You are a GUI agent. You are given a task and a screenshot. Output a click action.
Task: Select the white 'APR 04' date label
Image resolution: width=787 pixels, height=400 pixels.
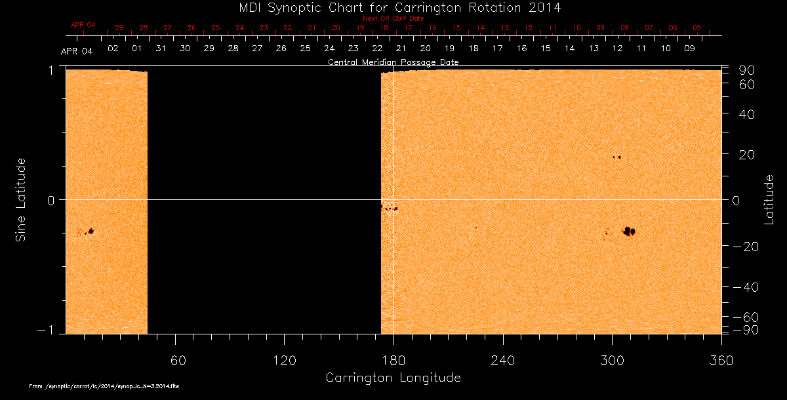point(77,51)
